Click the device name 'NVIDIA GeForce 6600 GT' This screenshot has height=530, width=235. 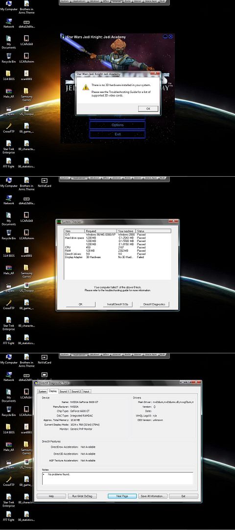(84, 402)
